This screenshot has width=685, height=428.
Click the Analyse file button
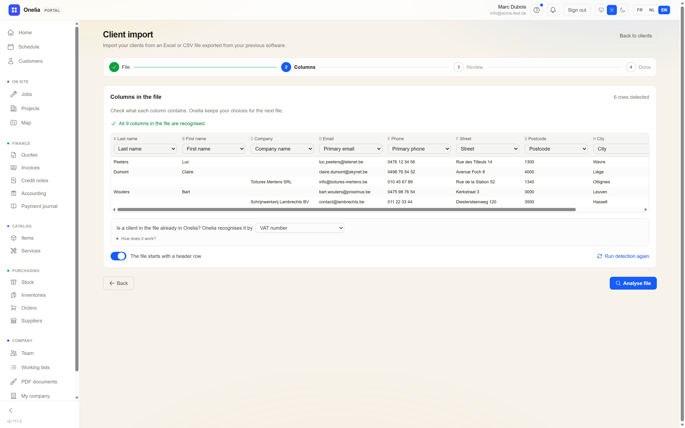tap(633, 283)
